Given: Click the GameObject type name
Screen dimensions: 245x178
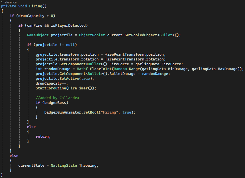Looking at the screenshot, I should [38, 35].
